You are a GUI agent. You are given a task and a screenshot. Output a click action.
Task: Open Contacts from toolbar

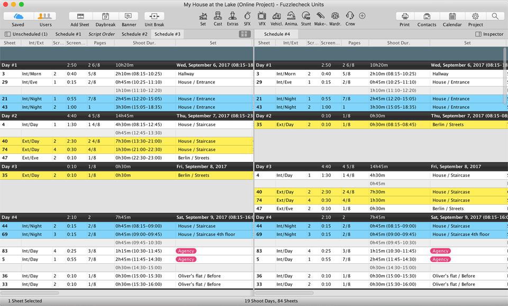click(x=427, y=16)
